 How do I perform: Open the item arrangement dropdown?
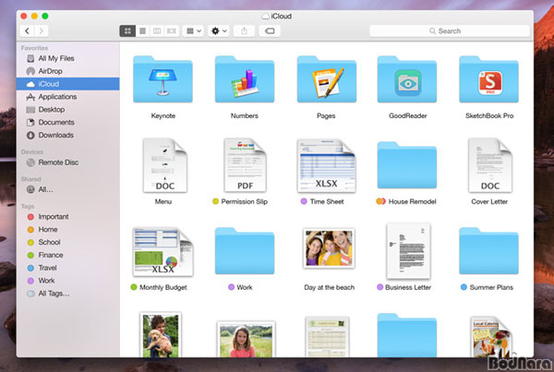pyautogui.click(x=193, y=31)
